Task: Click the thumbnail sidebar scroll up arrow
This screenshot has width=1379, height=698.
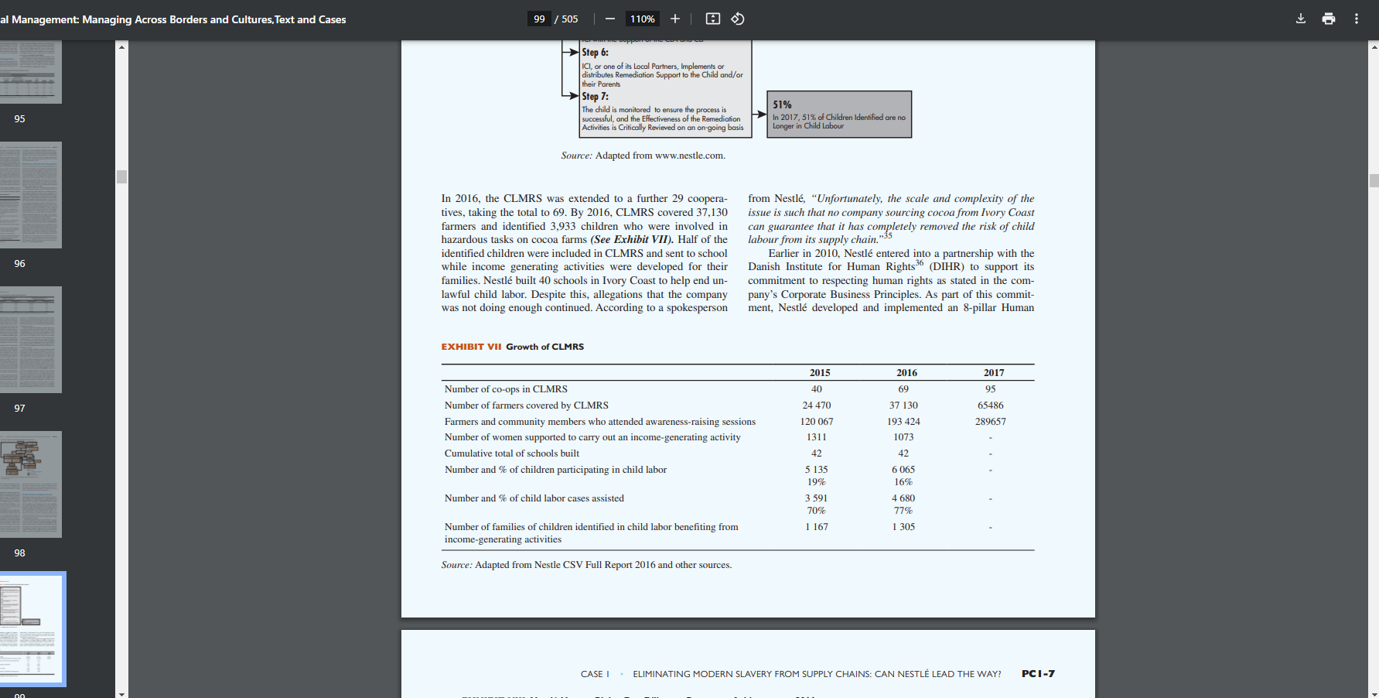Action: point(121,46)
